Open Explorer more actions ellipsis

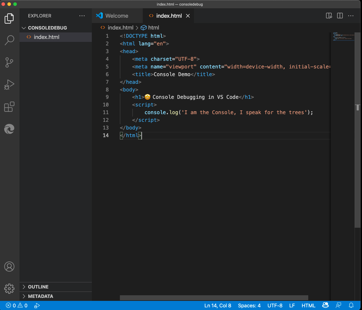(82, 16)
